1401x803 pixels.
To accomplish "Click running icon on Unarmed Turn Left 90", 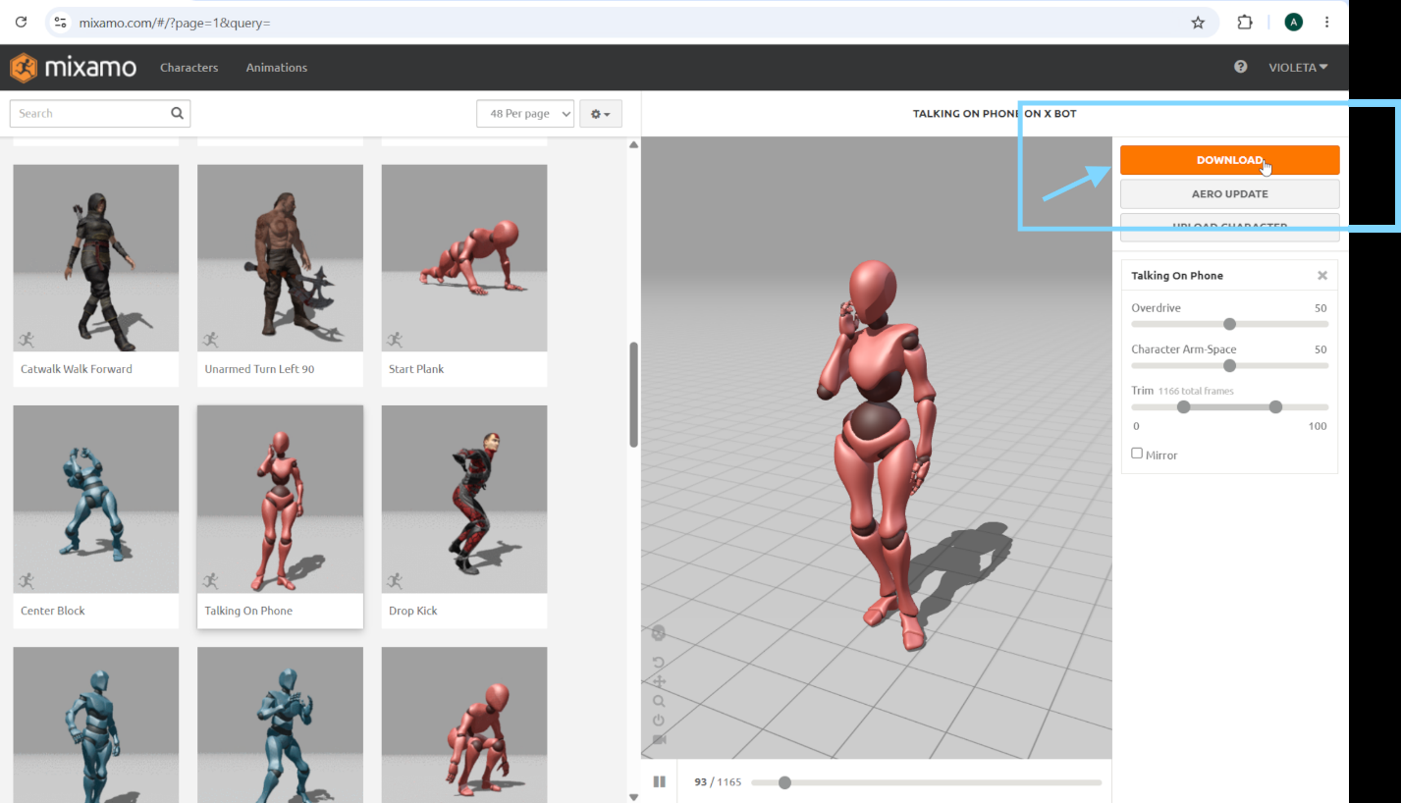I will coord(210,340).
